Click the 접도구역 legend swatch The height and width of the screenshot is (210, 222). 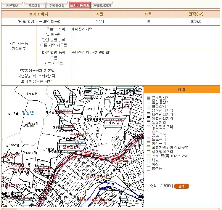pyautogui.click(x=149, y=136)
